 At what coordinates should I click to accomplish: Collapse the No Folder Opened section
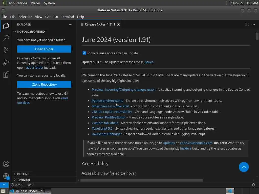click(44, 32)
